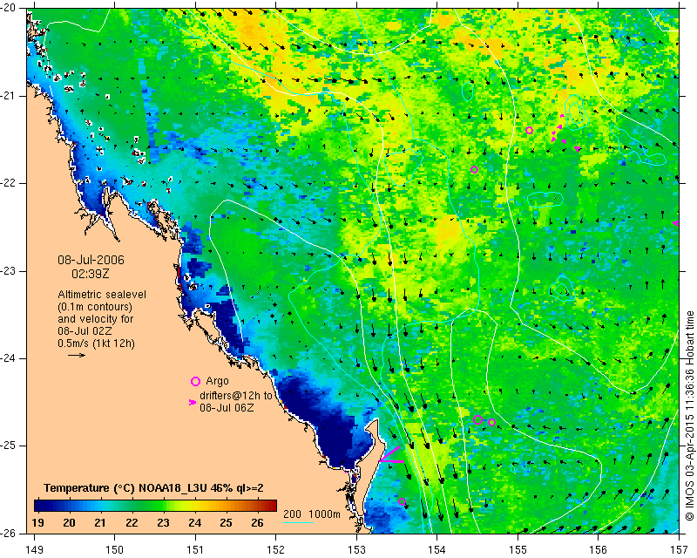
Task: Click the magenta line off Fraser Island tip
Action: tap(390, 455)
